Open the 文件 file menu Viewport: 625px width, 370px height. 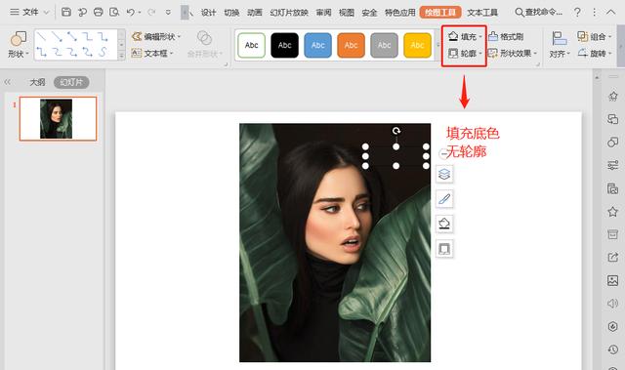[x=29, y=12]
